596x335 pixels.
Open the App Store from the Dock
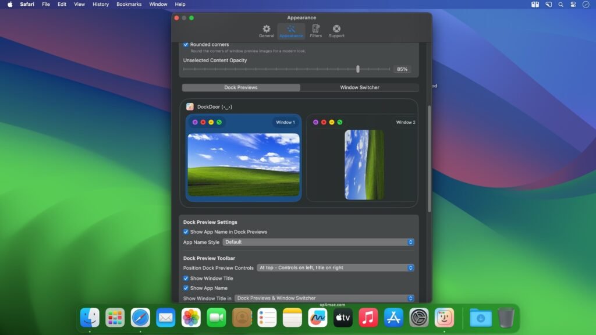[393, 318]
